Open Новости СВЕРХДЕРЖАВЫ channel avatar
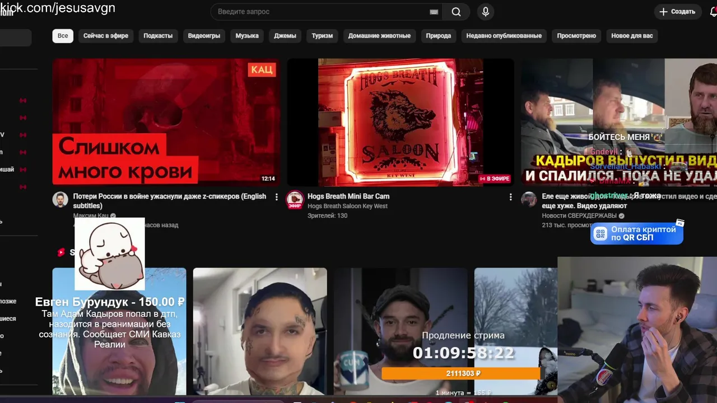Viewport: 717px width, 403px height. [x=529, y=199]
